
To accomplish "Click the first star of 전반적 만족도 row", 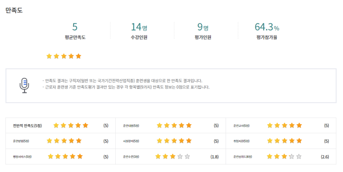I will 56,125.
